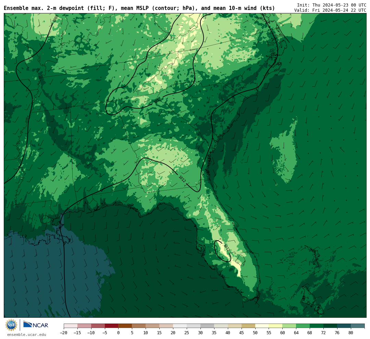
Task: Select the map title about ensemble max dewpoint
Action: point(139,8)
